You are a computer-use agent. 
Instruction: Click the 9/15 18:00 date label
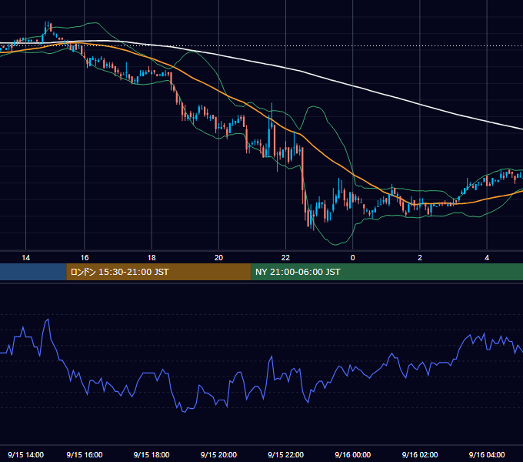click(x=152, y=454)
